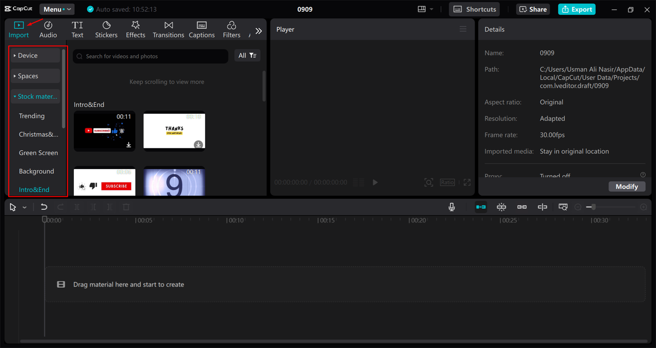Open the Player panel menu icon
This screenshot has height=348, width=656.
463,29
